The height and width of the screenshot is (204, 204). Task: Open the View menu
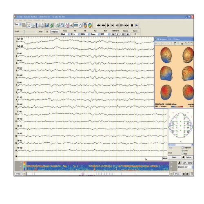(x=20, y=20)
